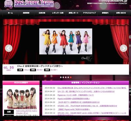
Task: Open the お問い合わせ menu item
Action: pos(121,13)
